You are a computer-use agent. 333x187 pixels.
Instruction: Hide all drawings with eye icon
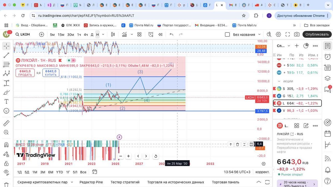point(6,173)
